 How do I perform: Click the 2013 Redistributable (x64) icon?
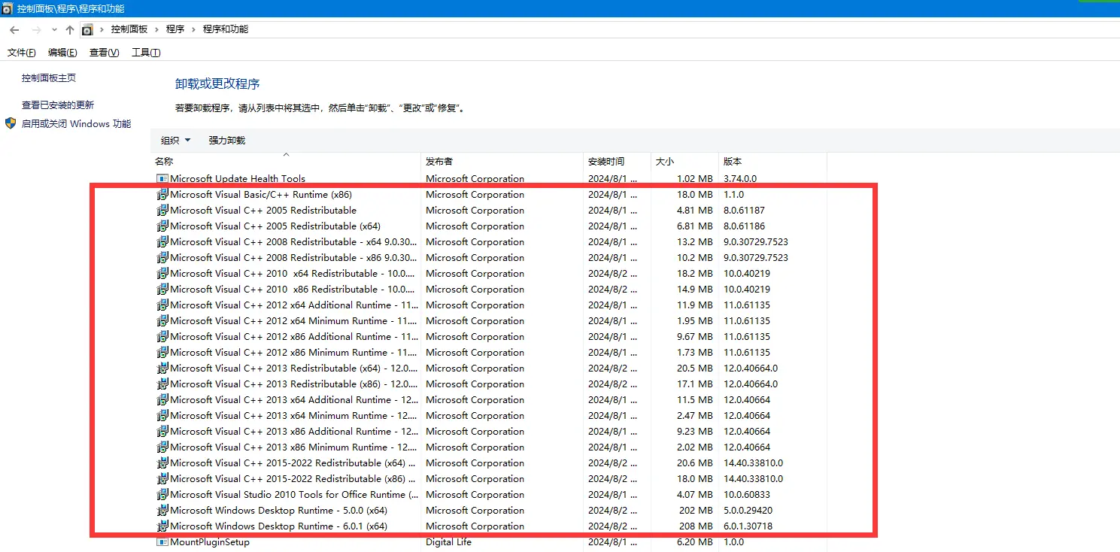point(162,369)
